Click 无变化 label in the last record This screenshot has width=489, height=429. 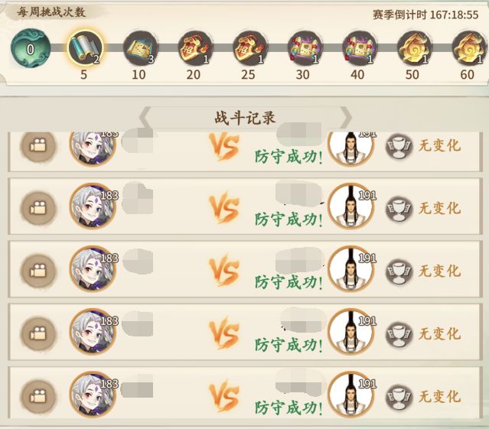(439, 397)
